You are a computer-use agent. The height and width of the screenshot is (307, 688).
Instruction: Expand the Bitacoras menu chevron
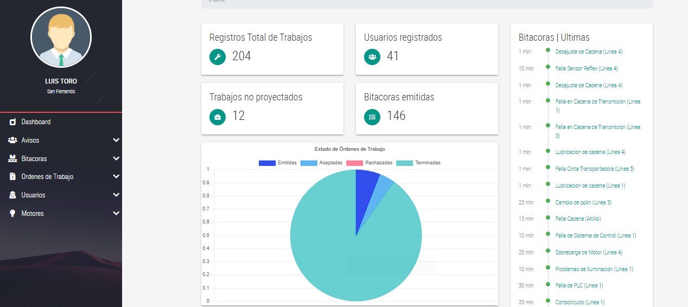tap(116, 159)
